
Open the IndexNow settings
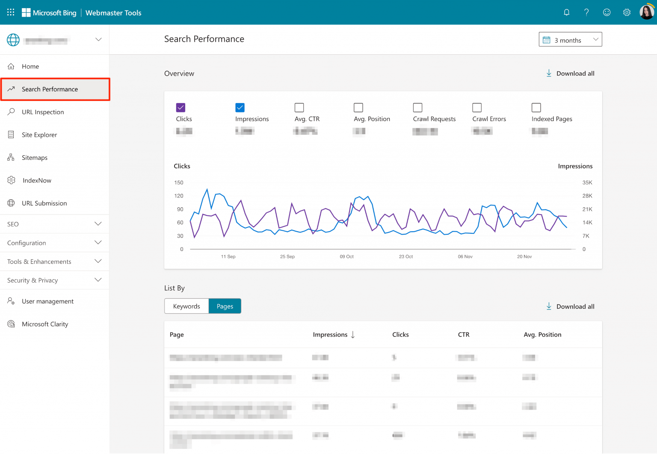tap(36, 180)
